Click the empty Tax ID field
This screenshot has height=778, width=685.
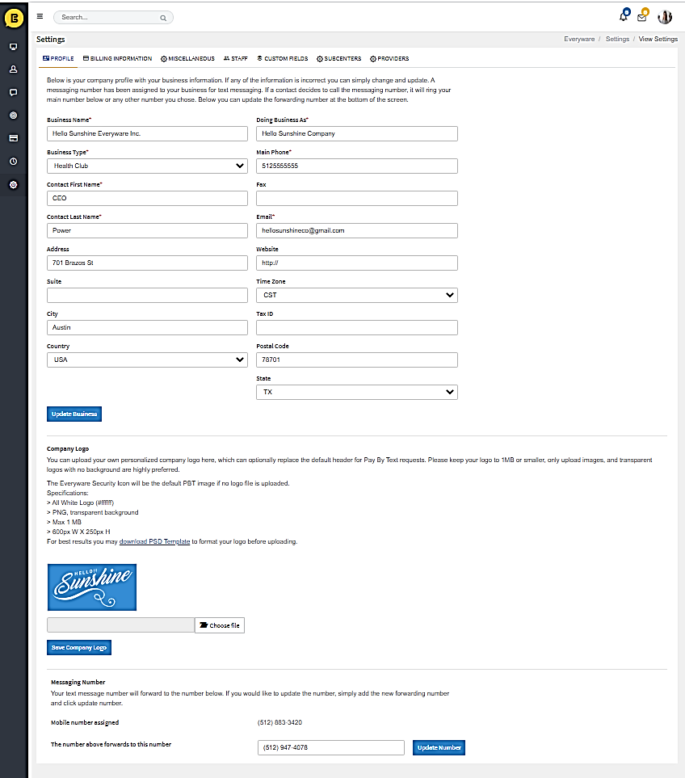pos(357,327)
